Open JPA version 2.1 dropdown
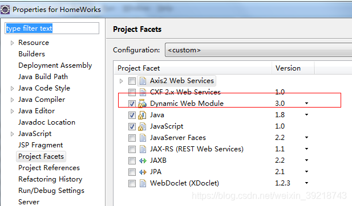 307,172
